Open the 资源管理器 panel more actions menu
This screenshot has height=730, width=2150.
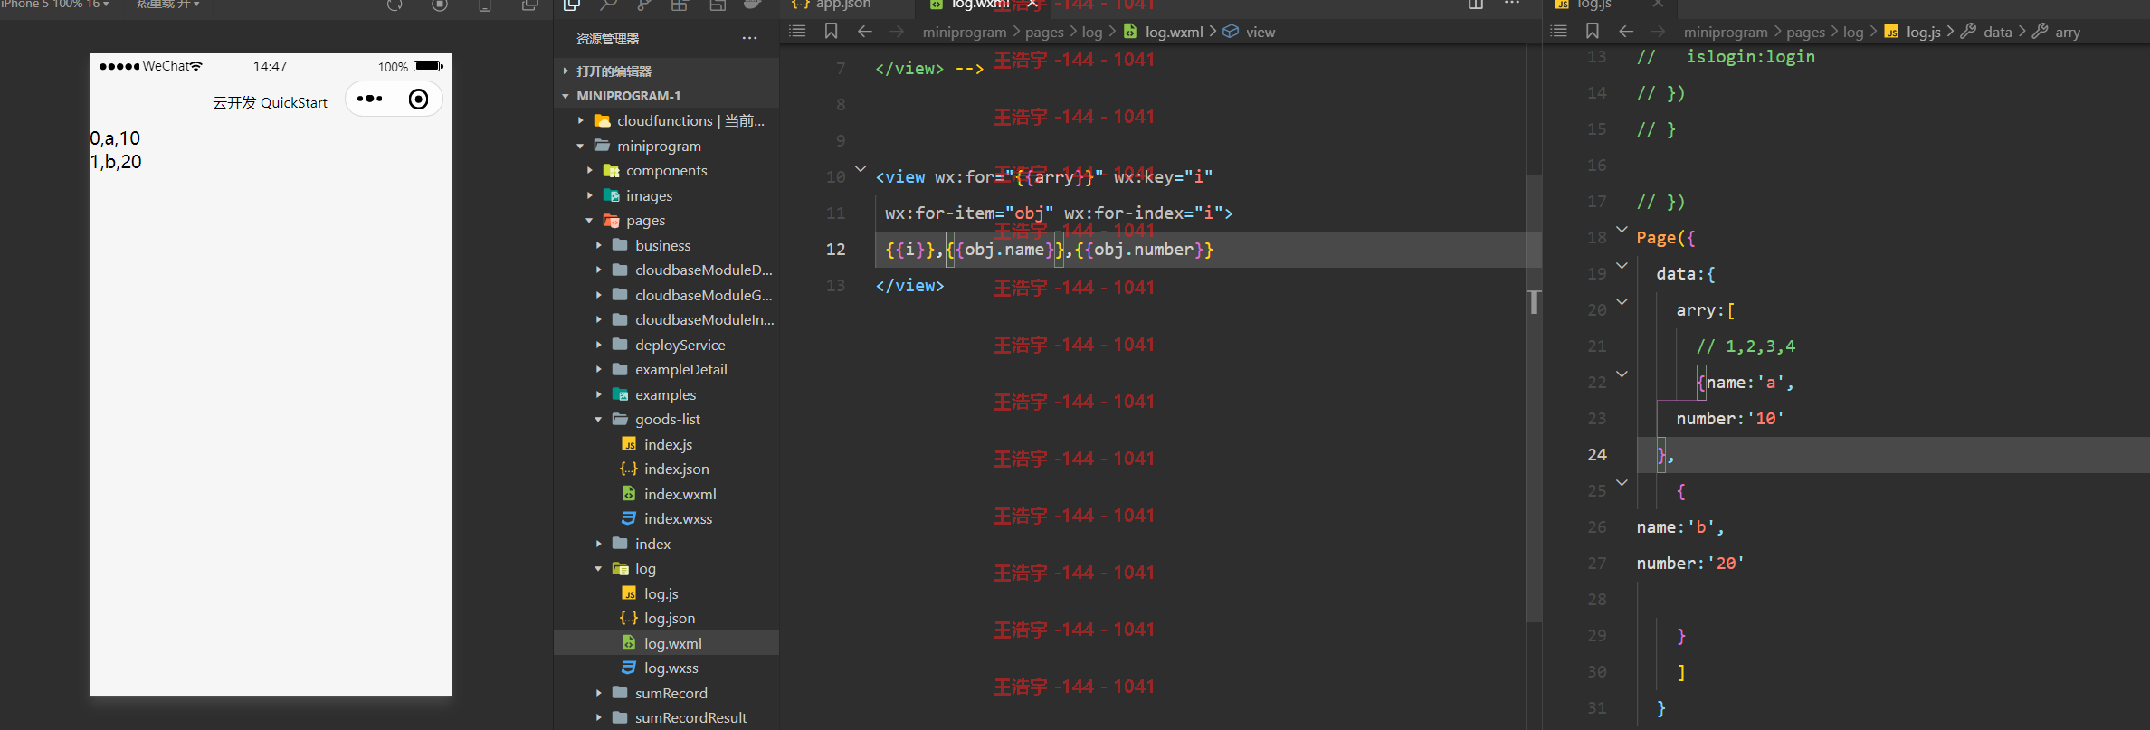pos(749,38)
